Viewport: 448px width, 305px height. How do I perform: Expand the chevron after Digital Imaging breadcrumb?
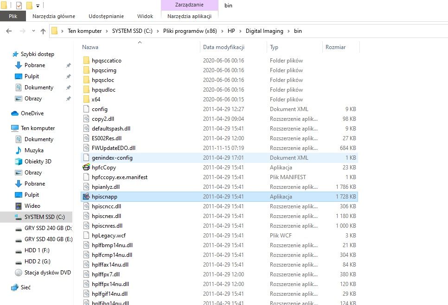pyautogui.click(x=288, y=31)
